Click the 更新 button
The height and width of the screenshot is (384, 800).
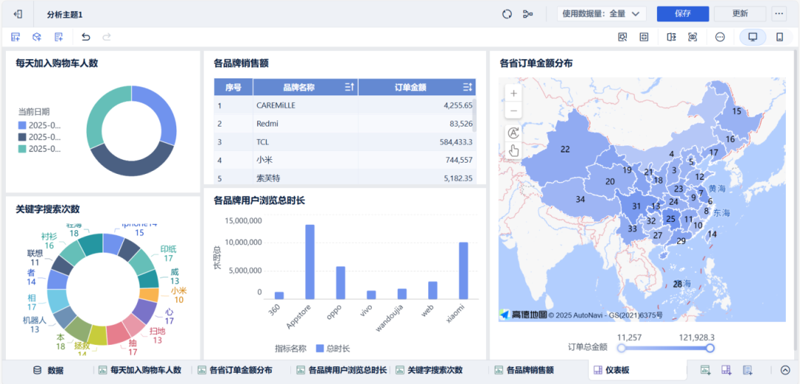(740, 14)
